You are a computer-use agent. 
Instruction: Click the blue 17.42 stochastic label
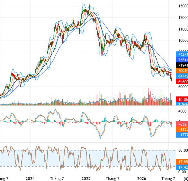pos(182,167)
